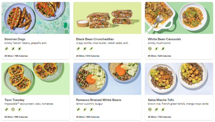Click the "35 Mins / 780 Calories" text
Viewport: 215px width, 122px height.
coord(16,56)
